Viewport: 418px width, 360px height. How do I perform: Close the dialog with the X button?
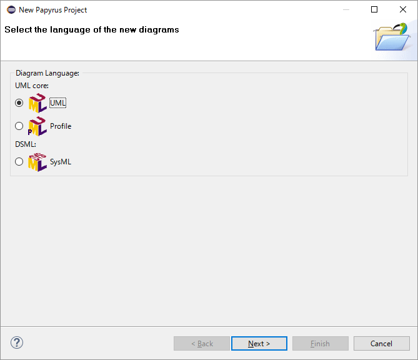click(x=403, y=10)
